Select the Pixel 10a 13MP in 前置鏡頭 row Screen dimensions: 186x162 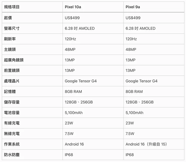pos(70,70)
